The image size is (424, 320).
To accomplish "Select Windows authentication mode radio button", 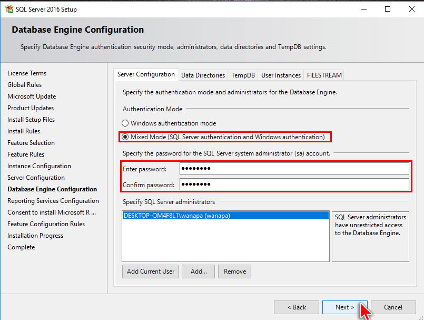I will pyautogui.click(x=125, y=123).
